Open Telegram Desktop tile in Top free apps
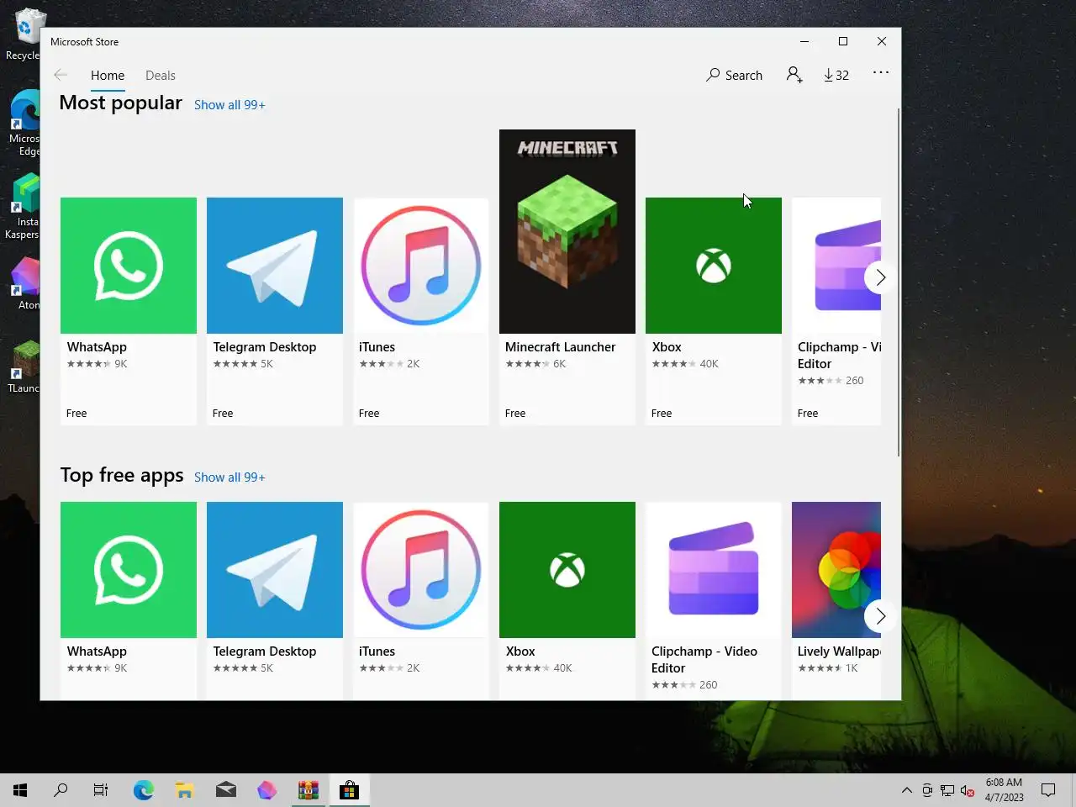Screen dimensions: 1076x807 tap(275, 600)
